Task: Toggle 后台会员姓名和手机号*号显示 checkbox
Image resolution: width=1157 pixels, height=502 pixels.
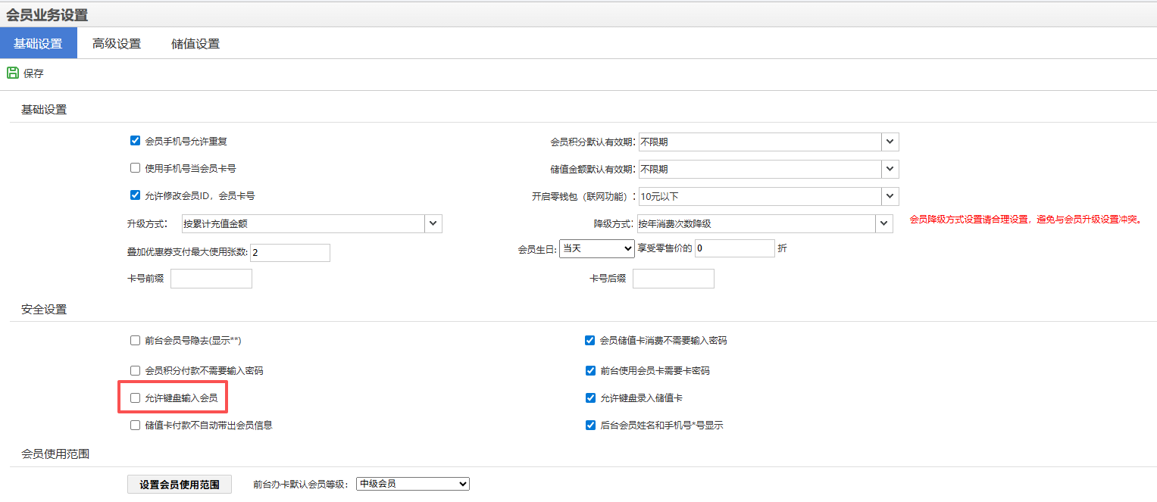Action: [x=590, y=426]
